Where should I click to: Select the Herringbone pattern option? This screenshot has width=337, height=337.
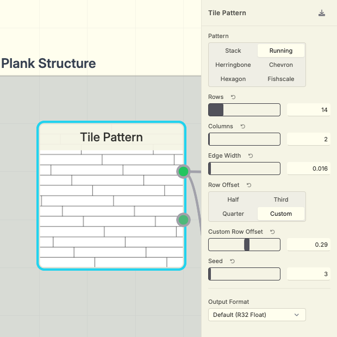[233, 65]
